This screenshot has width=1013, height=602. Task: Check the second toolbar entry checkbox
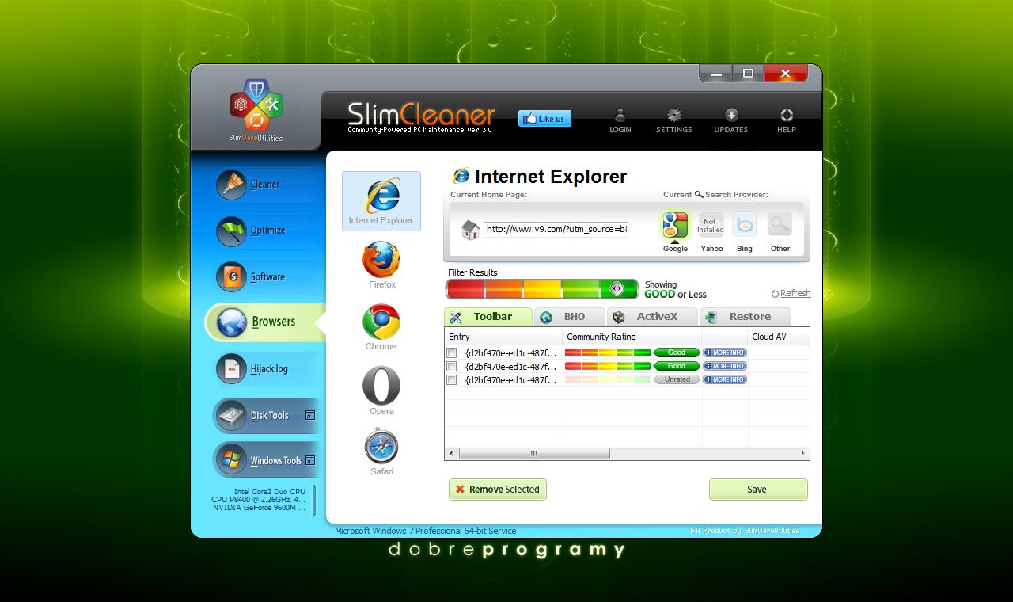452,367
